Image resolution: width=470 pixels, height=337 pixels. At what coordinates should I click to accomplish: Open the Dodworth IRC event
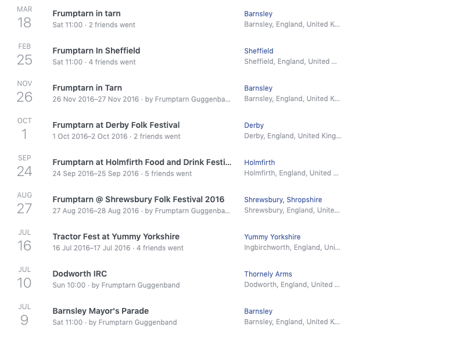click(x=80, y=274)
